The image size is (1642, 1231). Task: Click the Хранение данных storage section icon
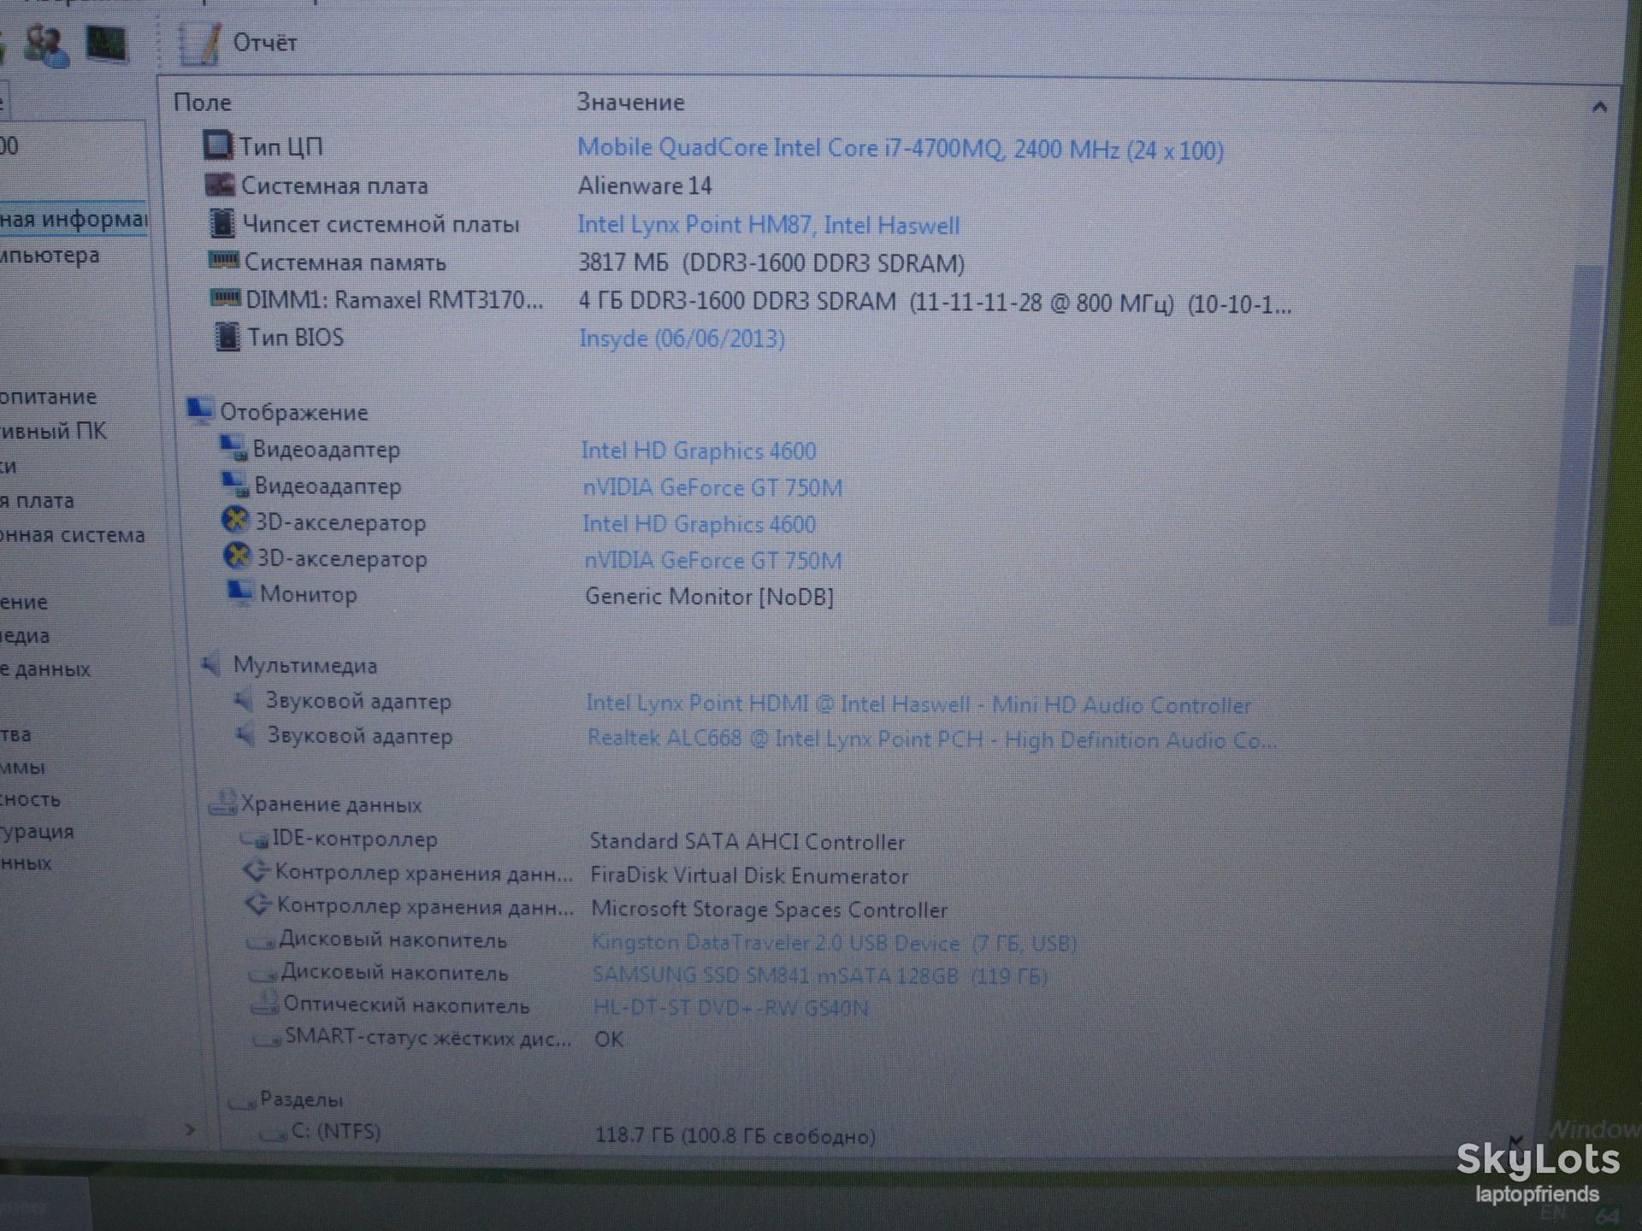pyautogui.click(x=222, y=803)
